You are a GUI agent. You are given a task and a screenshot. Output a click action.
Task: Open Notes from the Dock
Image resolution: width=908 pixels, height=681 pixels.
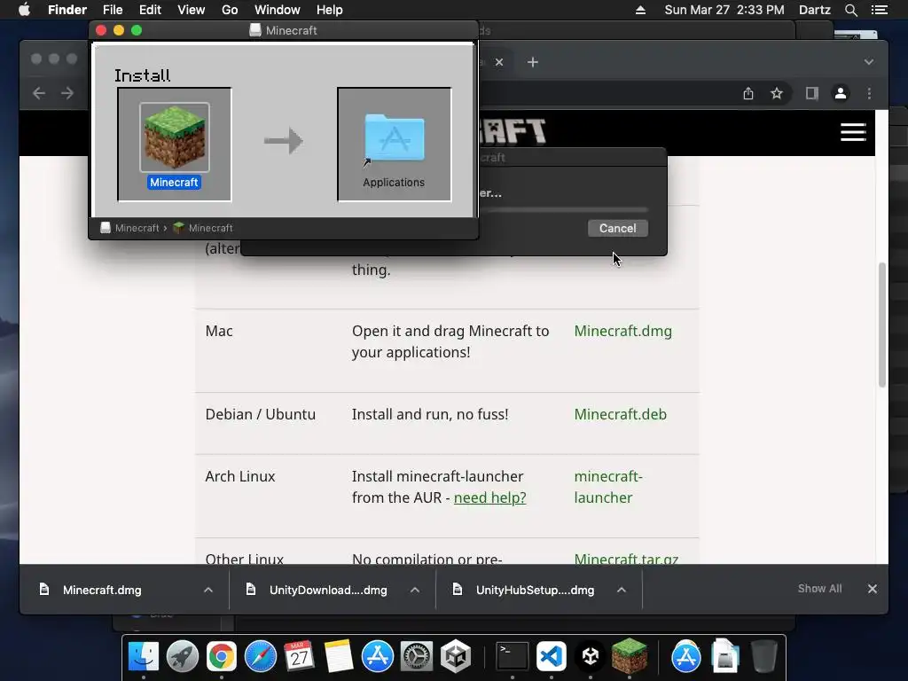338,656
